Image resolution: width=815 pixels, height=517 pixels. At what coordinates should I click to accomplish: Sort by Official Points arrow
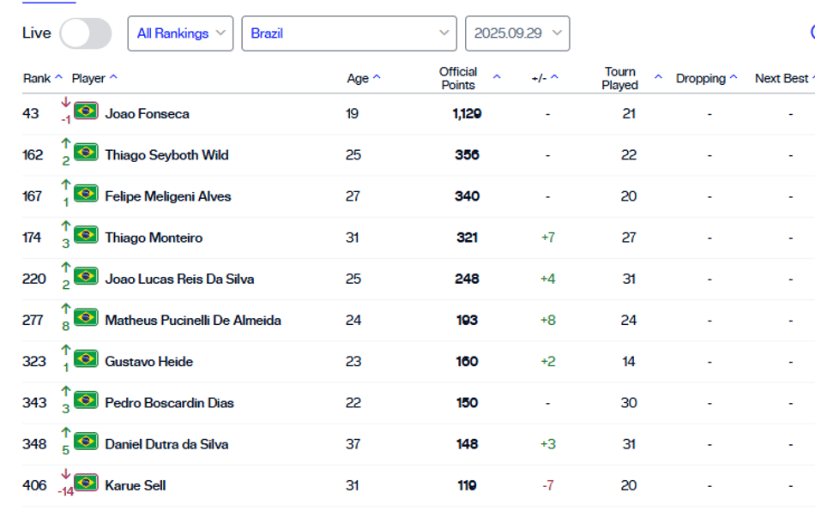pos(497,77)
